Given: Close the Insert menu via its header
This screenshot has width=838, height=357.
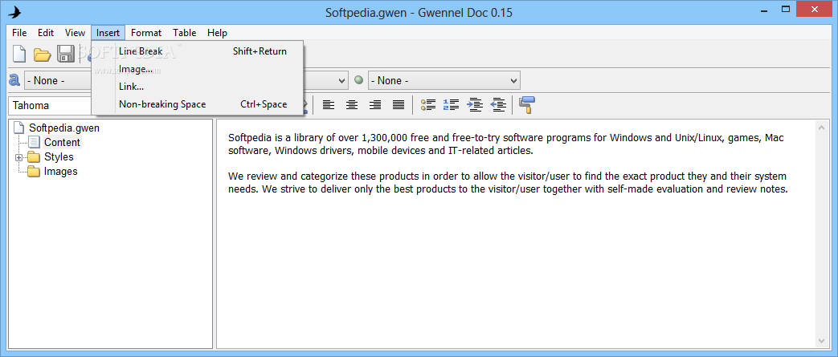Looking at the screenshot, I should [108, 33].
